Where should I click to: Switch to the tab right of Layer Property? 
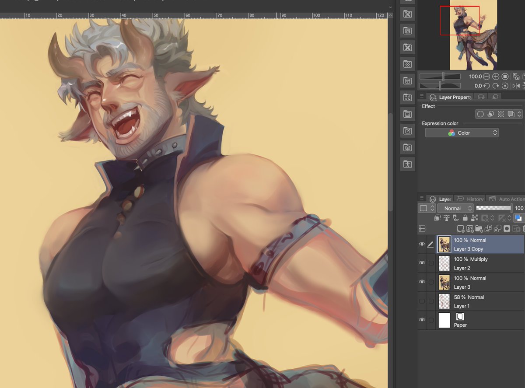(481, 97)
